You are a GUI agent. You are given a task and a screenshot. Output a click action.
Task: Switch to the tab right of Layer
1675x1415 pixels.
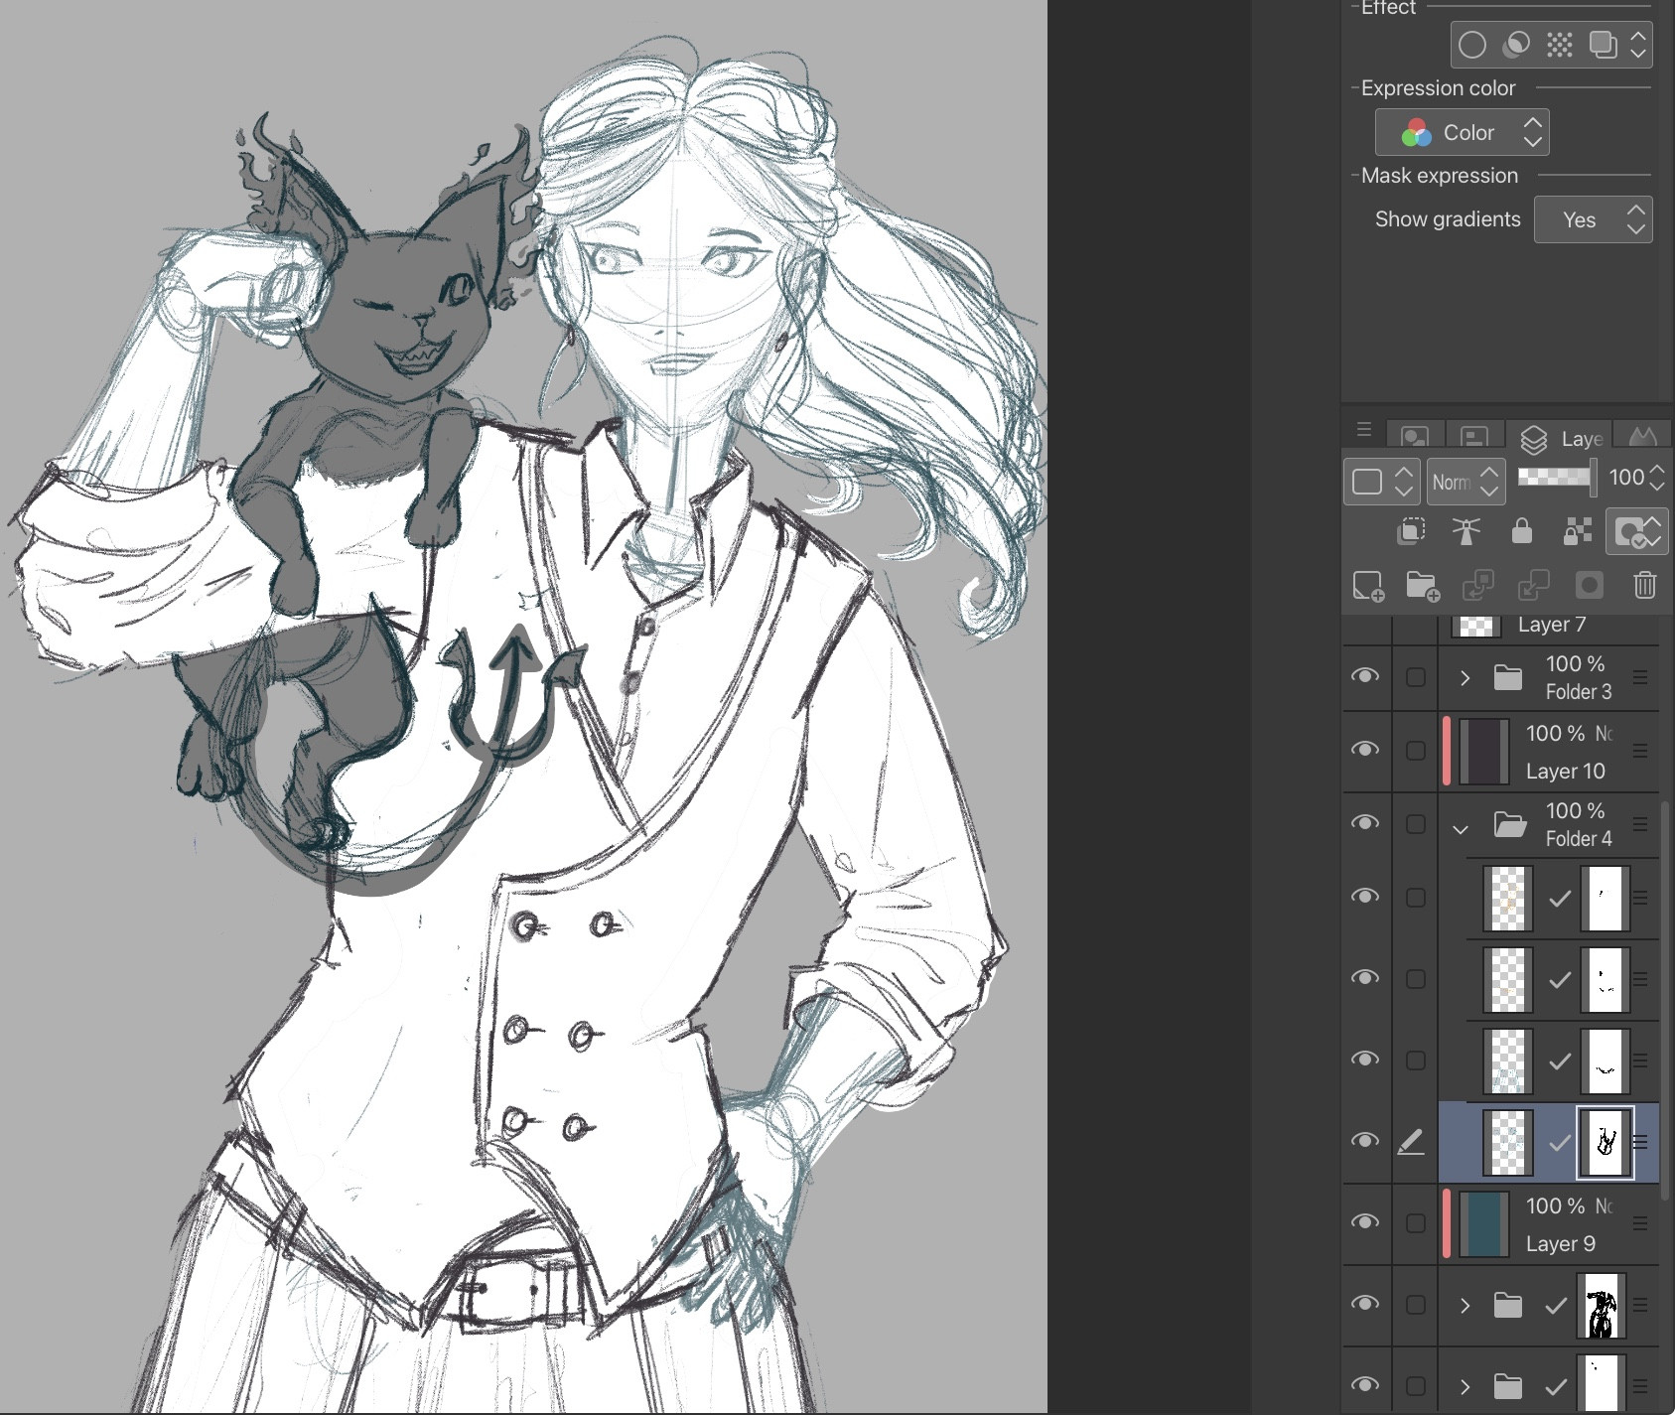(1642, 437)
